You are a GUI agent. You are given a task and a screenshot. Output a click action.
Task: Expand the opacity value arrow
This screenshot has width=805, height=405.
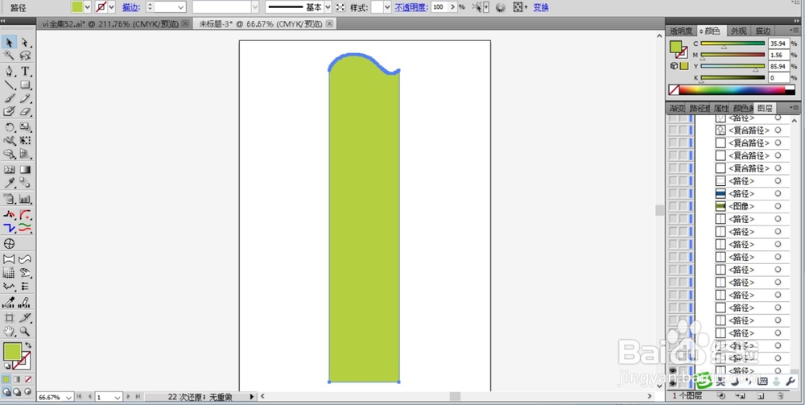pyautogui.click(x=452, y=7)
